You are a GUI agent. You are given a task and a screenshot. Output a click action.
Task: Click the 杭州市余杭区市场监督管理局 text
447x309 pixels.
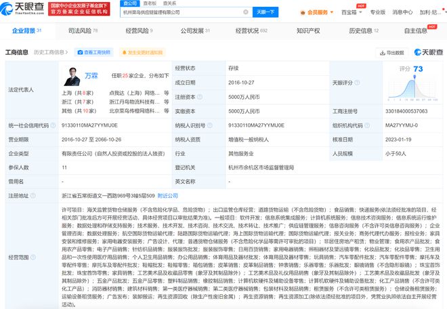261,167
